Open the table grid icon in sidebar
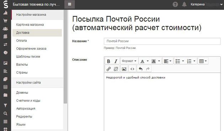Viewport: 224px width, 131px height. coord(5,87)
